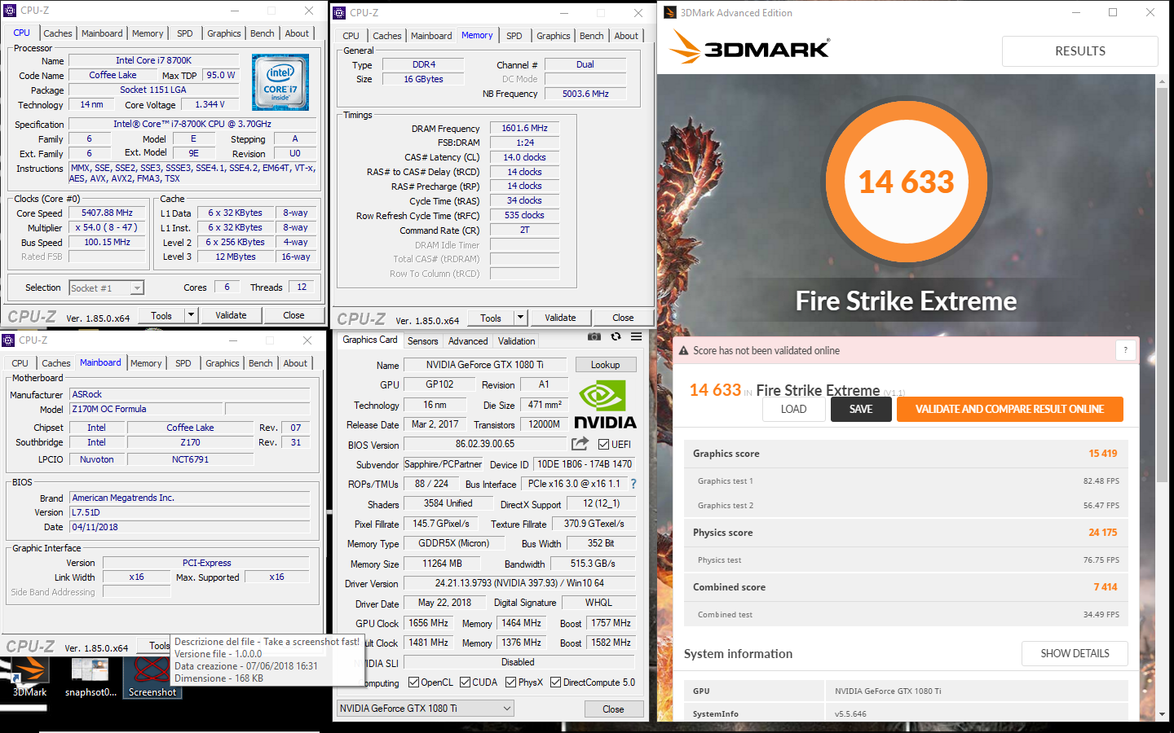Click the NVIDIA logo in GPU-Z

pyautogui.click(x=605, y=404)
